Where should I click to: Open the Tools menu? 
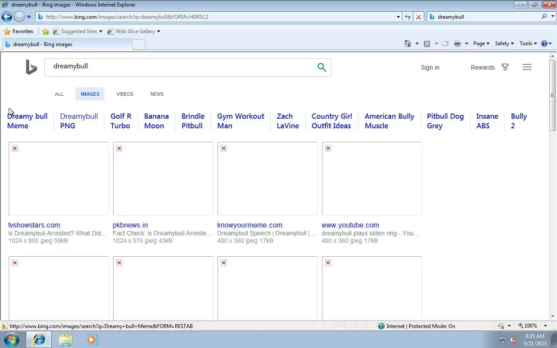(x=529, y=43)
